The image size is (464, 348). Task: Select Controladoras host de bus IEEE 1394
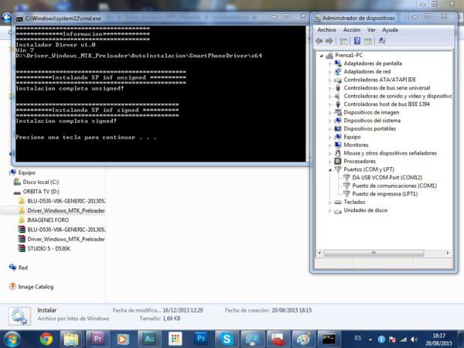click(x=387, y=104)
